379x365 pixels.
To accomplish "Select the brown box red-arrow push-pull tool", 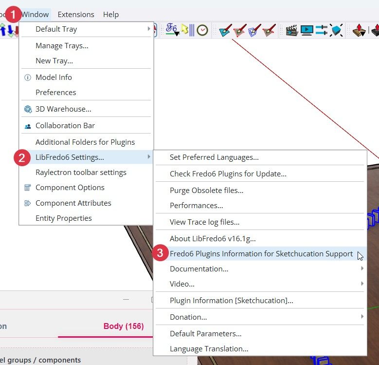I will tap(359, 30).
